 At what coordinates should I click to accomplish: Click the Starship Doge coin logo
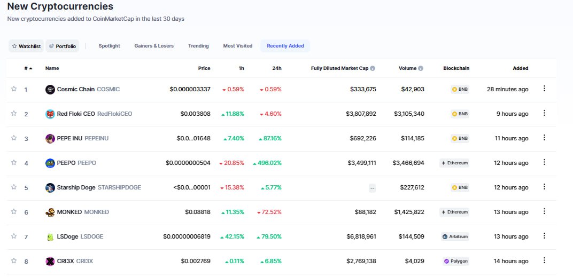tap(50, 187)
